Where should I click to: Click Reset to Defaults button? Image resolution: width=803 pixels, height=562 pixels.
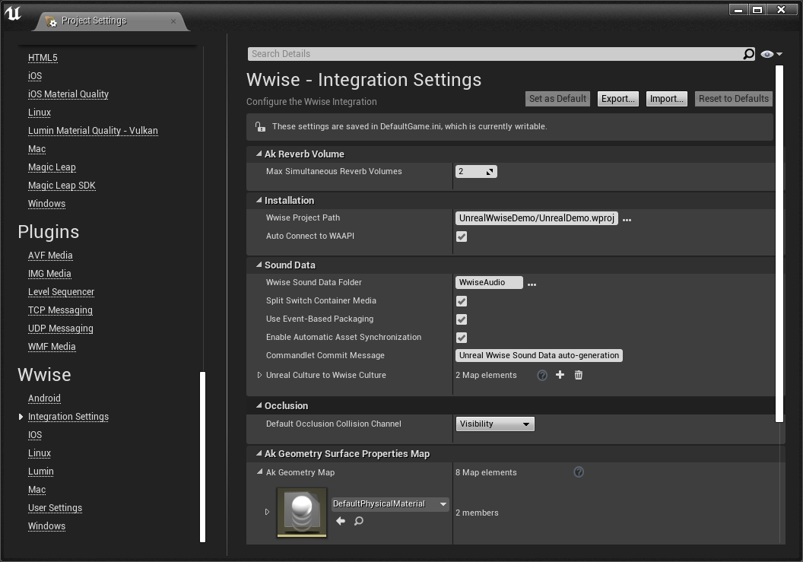pos(733,99)
